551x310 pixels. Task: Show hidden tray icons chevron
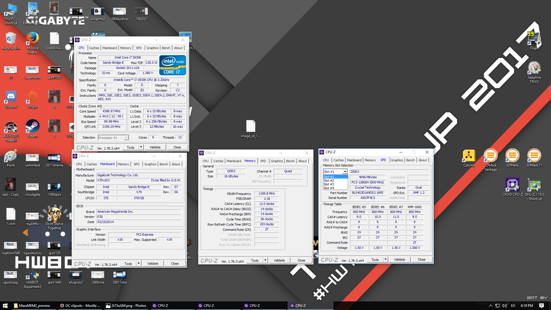(490, 306)
